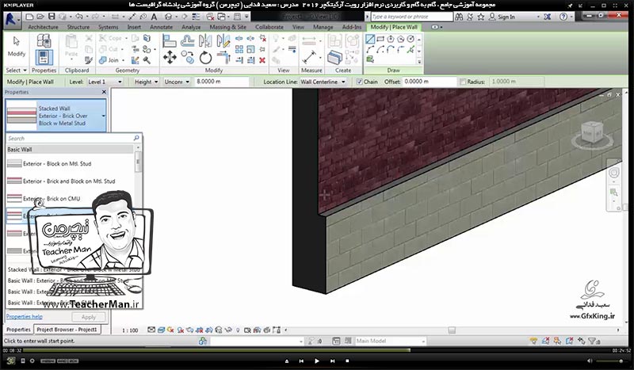Select the Start-End-Radius Arc draw tool

(x=370, y=49)
